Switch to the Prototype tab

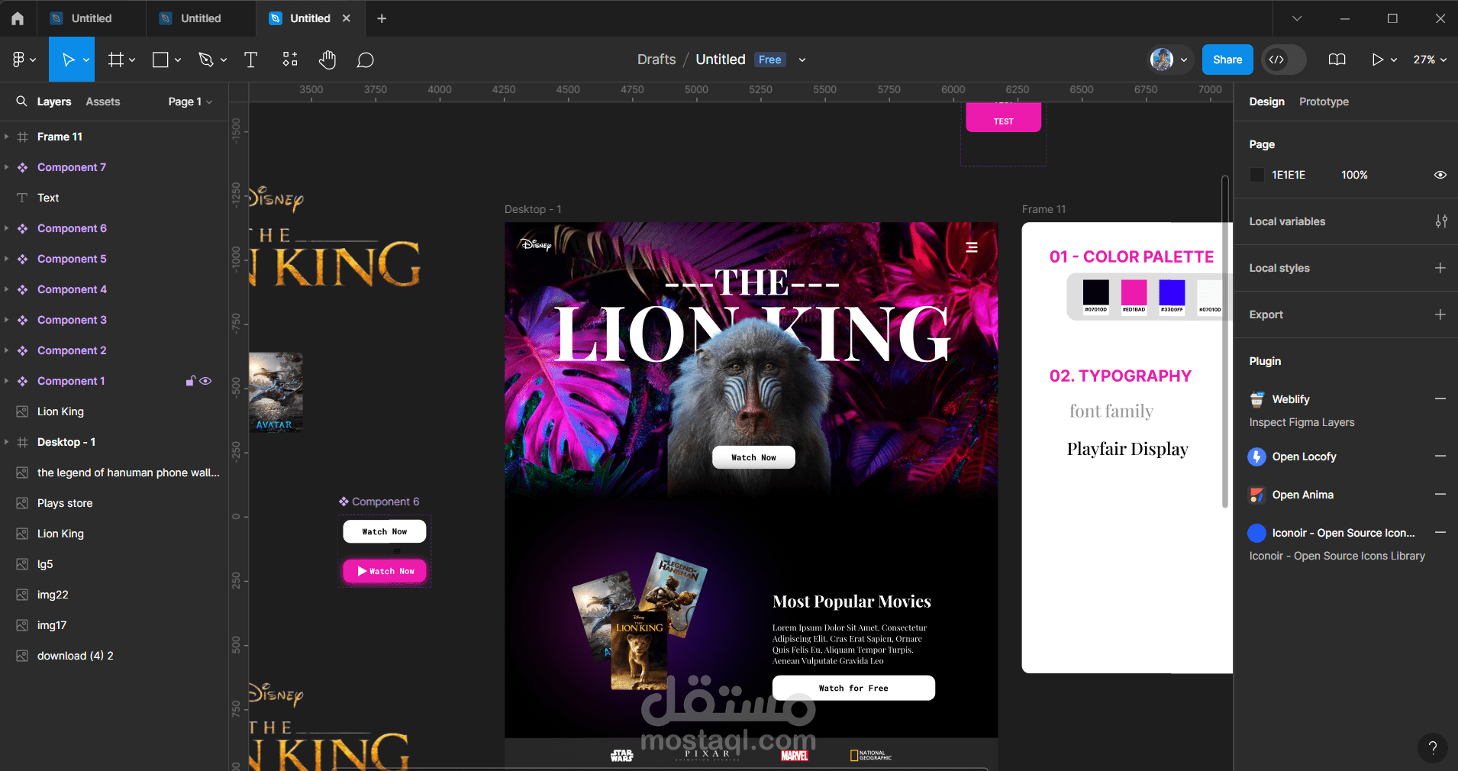1324,102
